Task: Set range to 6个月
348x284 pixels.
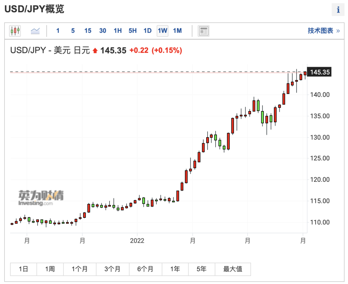Action: (x=146, y=269)
